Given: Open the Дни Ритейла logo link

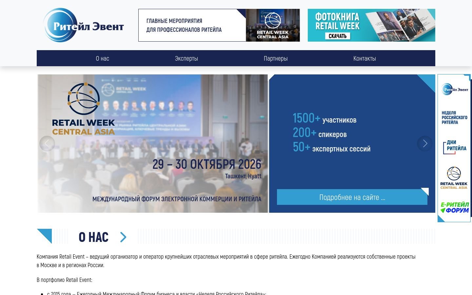Looking at the screenshot, I should (x=455, y=147).
